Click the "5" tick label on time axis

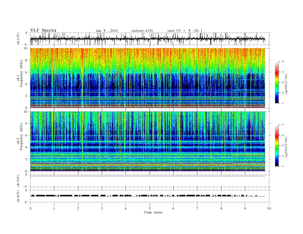[150, 208]
